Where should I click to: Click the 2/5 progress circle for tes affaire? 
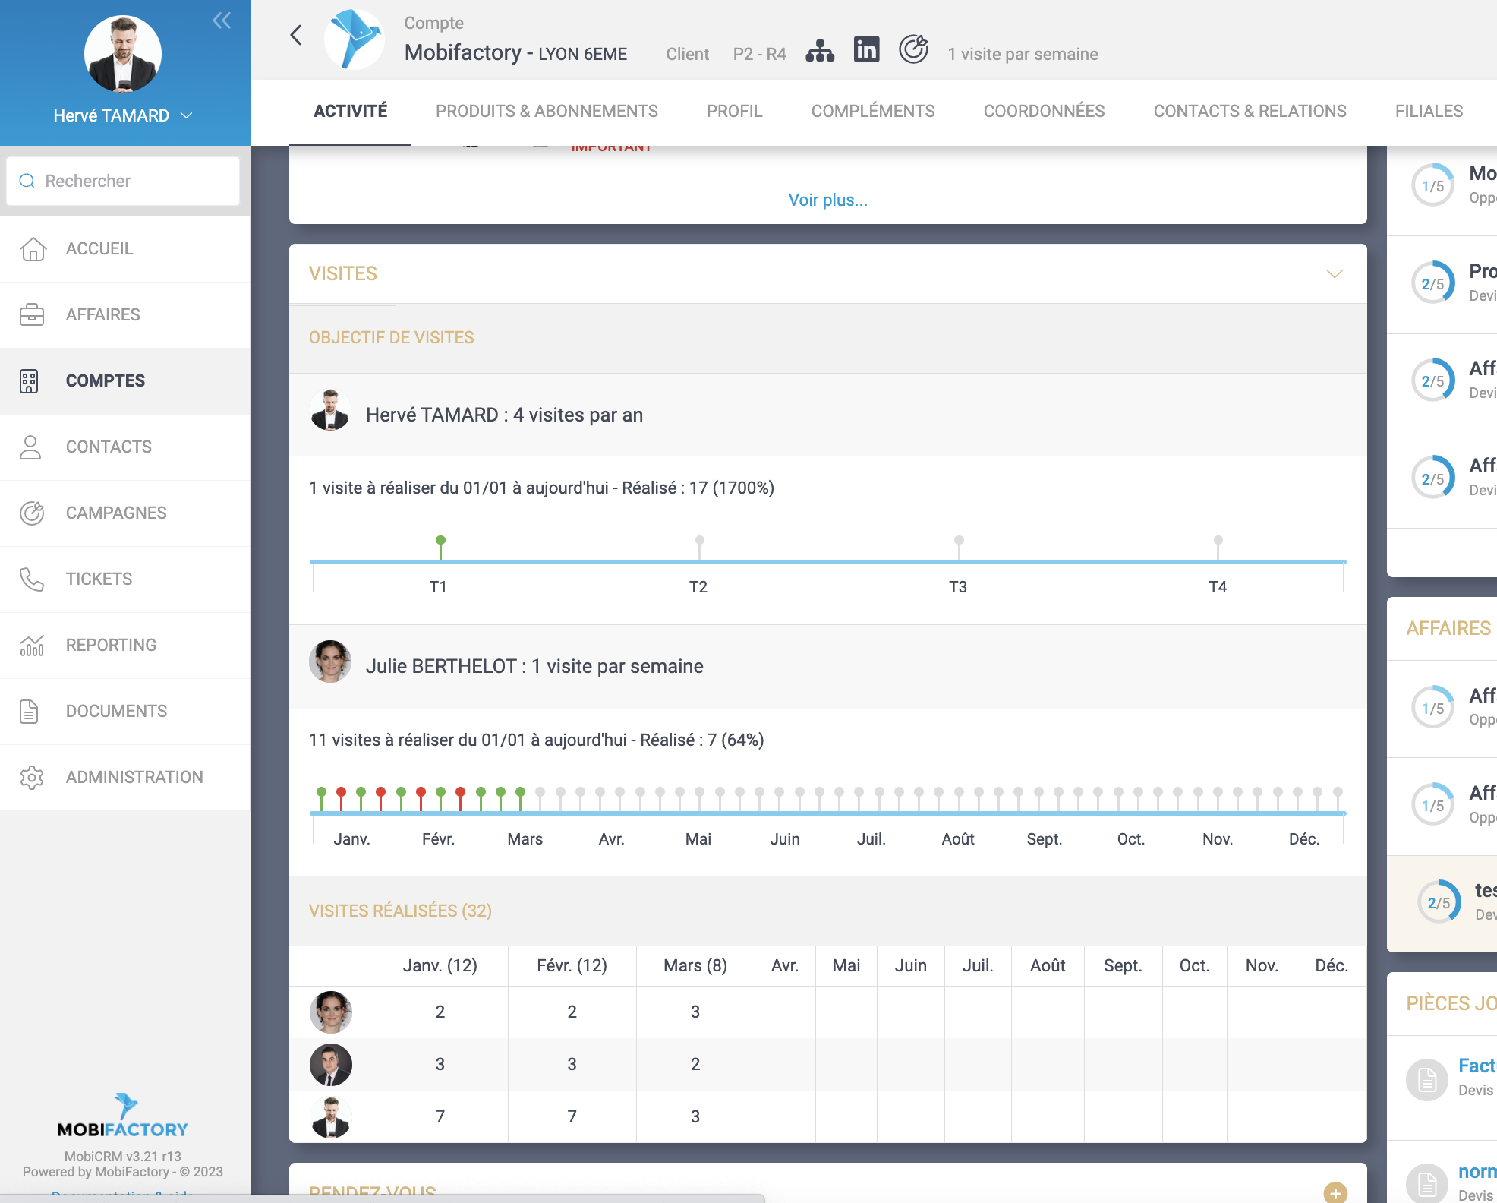[1439, 902]
